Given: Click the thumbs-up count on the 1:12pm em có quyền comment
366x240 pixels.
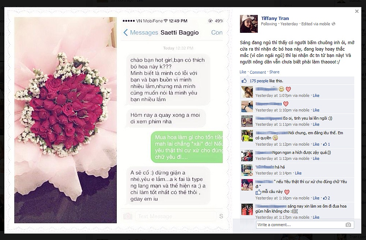Looking at the screenshot, I should (326, 144).
